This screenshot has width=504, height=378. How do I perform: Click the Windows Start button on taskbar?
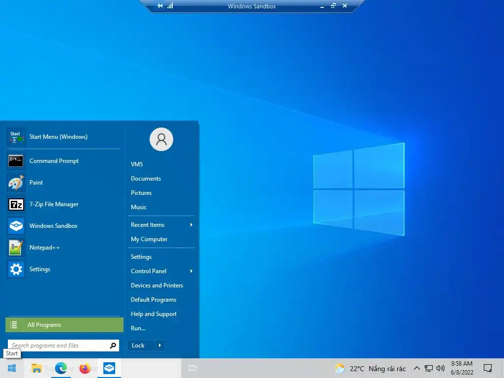point(12,368)
